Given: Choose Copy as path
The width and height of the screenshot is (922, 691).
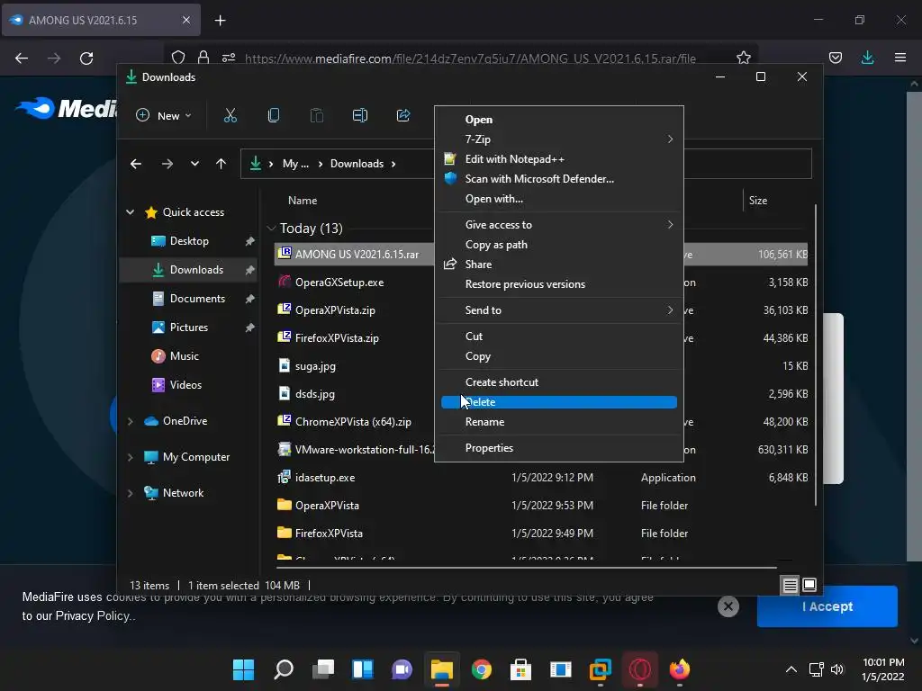Looking at the screenshot, I should tap(558, 245).
